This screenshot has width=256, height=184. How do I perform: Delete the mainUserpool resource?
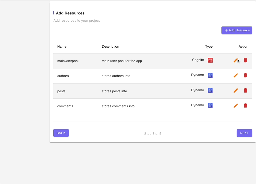pos(245,60)
